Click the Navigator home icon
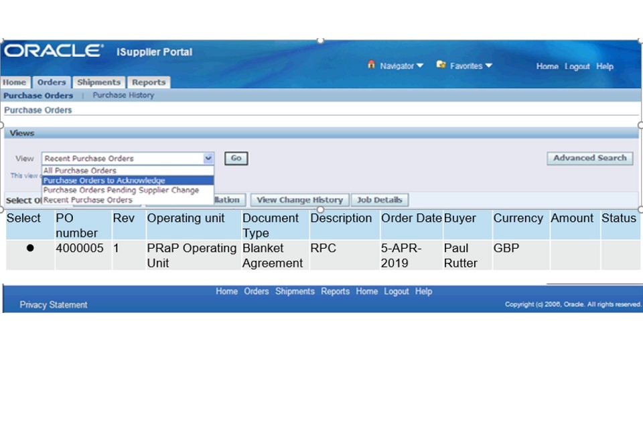Image resolution: width=643 pixels, height=428 pixels. tap(371, 65)
